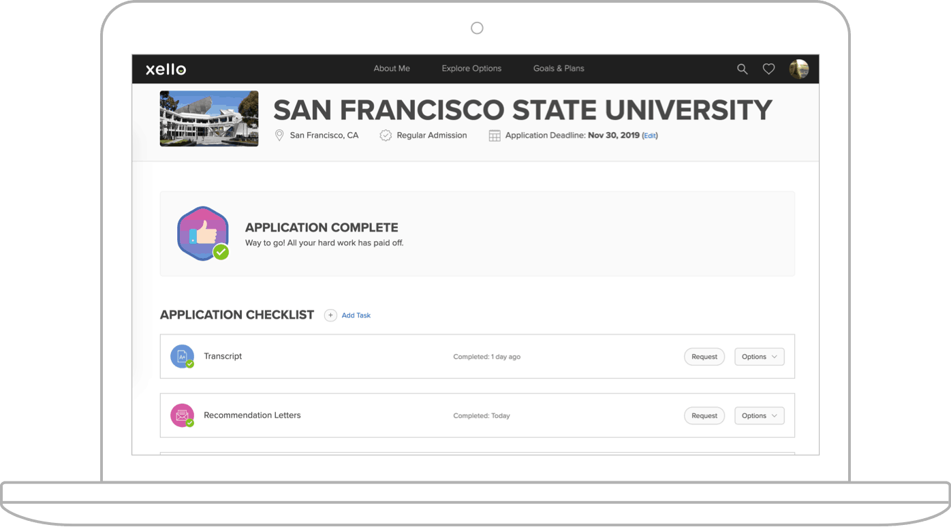
Task: Expand Options dropdown for Recommendation Letters
Action: coord(760,416)
